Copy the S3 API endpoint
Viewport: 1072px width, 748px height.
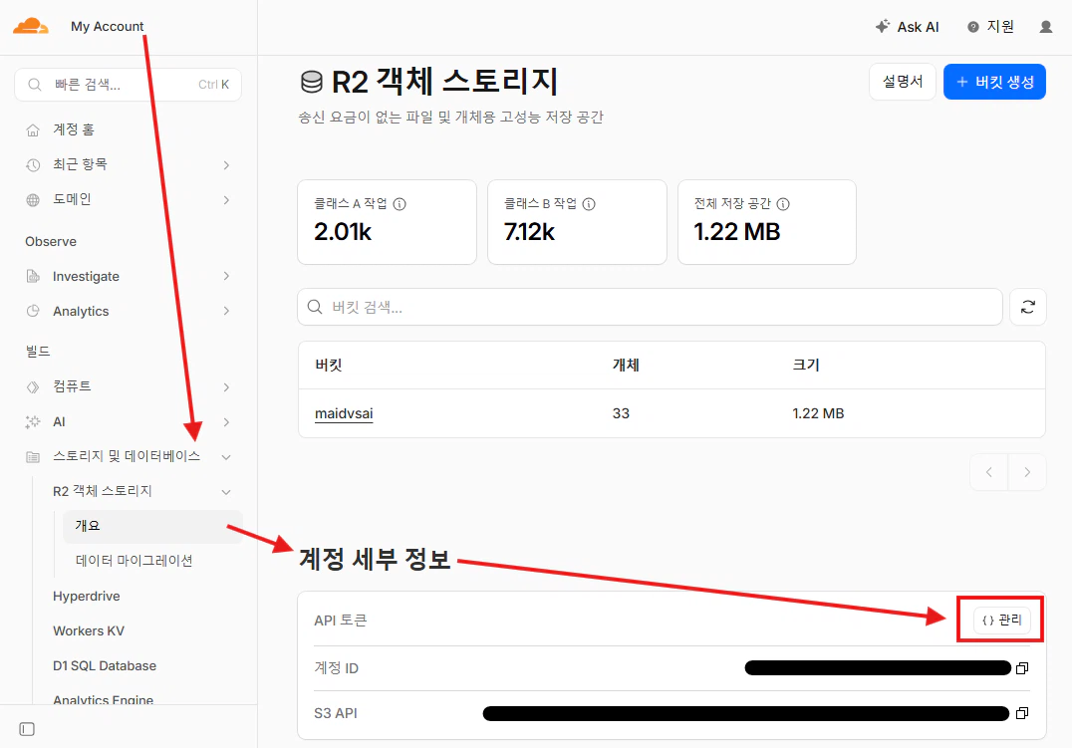1022,713
